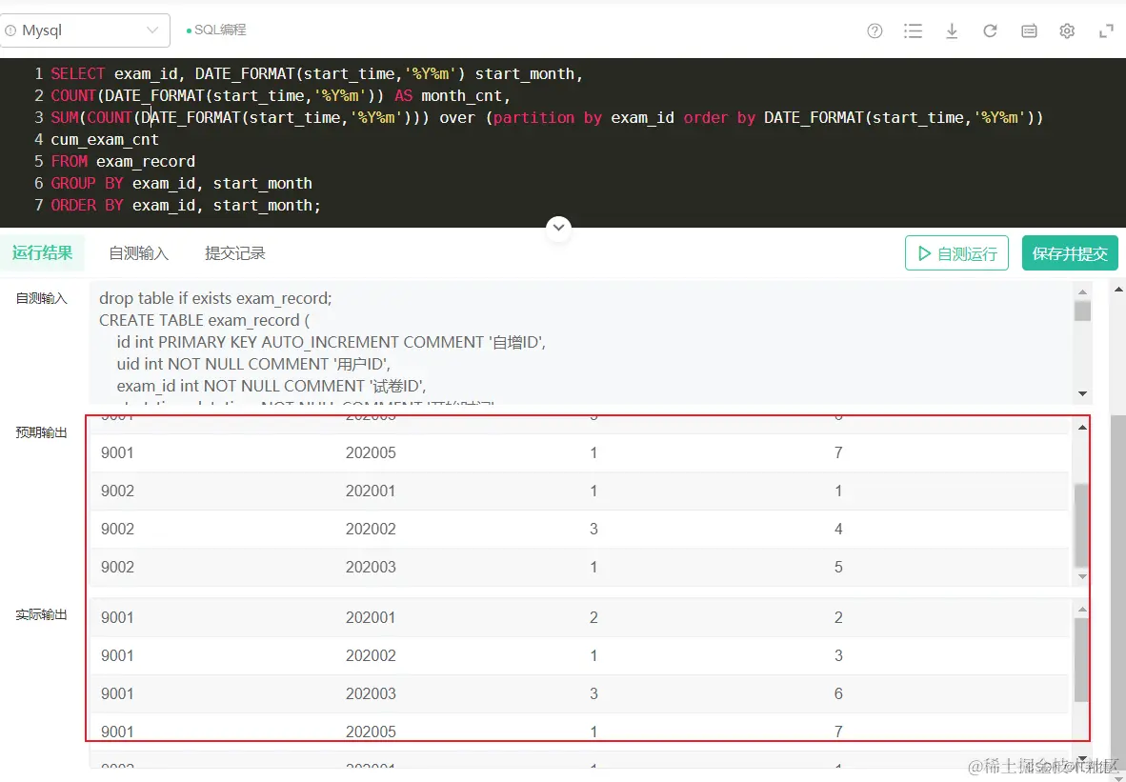This screenshot has height=782, width=1126.
Task: Select actual output cell 202002 for 9001
Action: point(371,655)
